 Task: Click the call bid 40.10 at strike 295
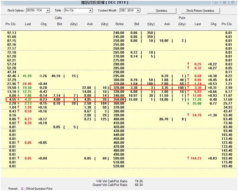pos(56,76)
